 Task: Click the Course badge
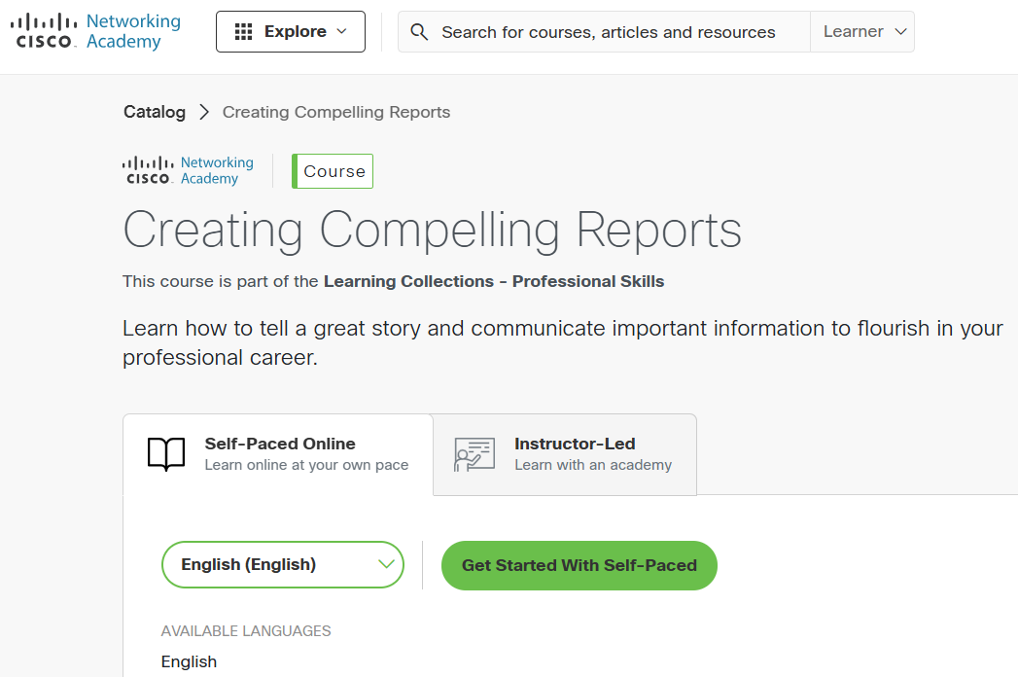[x=333, y=170]
